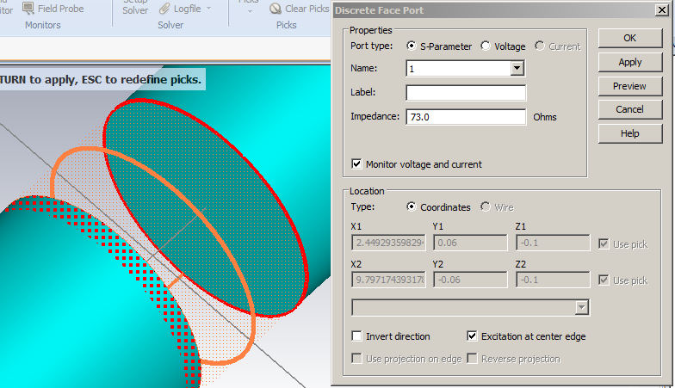
Task: Open the Name dropdown list
Action: coord(517,69)
